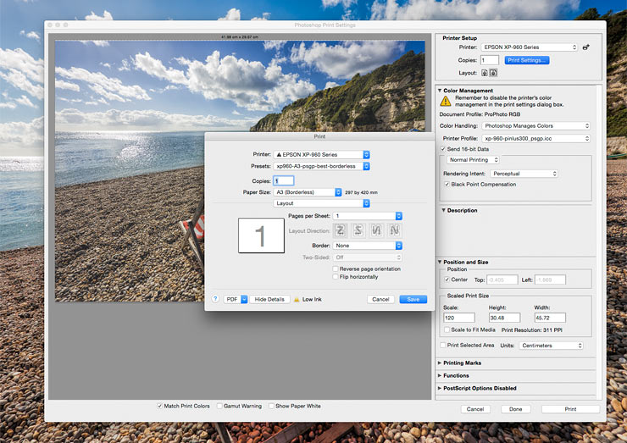This screenshot has width=627, height=443.
Task: Select landscape layout orientation in Printer Setup
Action: (x=493, y=73)
